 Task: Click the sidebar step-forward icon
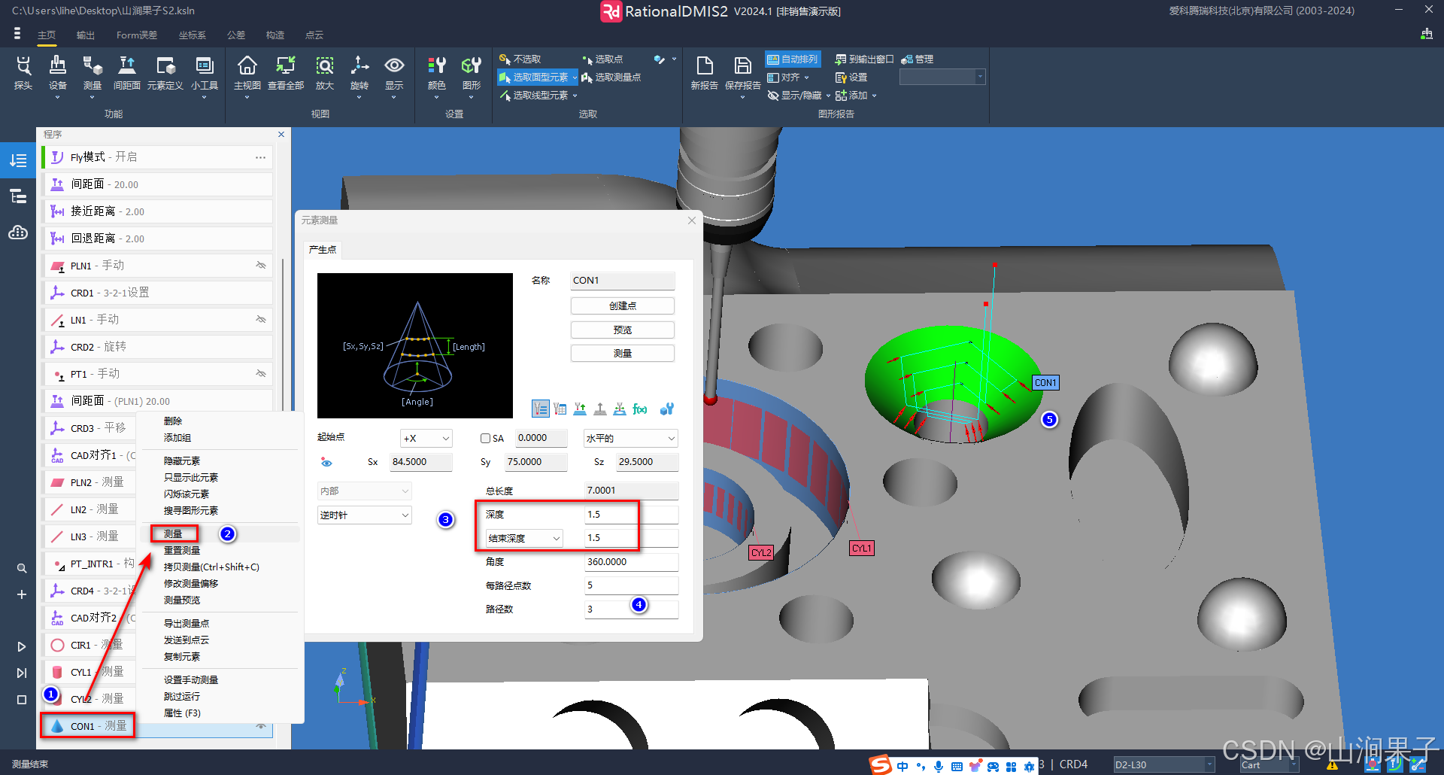22,673
